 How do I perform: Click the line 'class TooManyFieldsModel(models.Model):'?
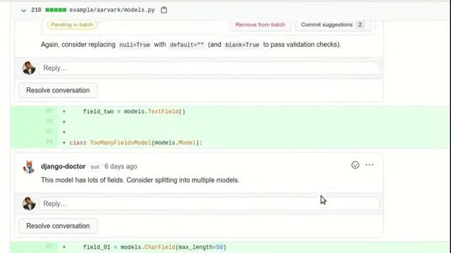tap(136, 143)
